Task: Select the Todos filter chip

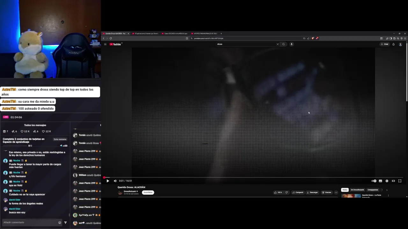Action: pyautogui.click(x=345, y=190)
